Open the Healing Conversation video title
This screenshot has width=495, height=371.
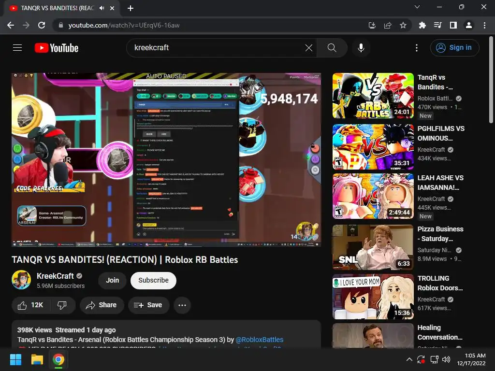pos(440,332)
